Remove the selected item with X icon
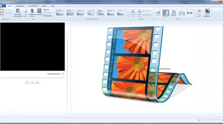 147,11
